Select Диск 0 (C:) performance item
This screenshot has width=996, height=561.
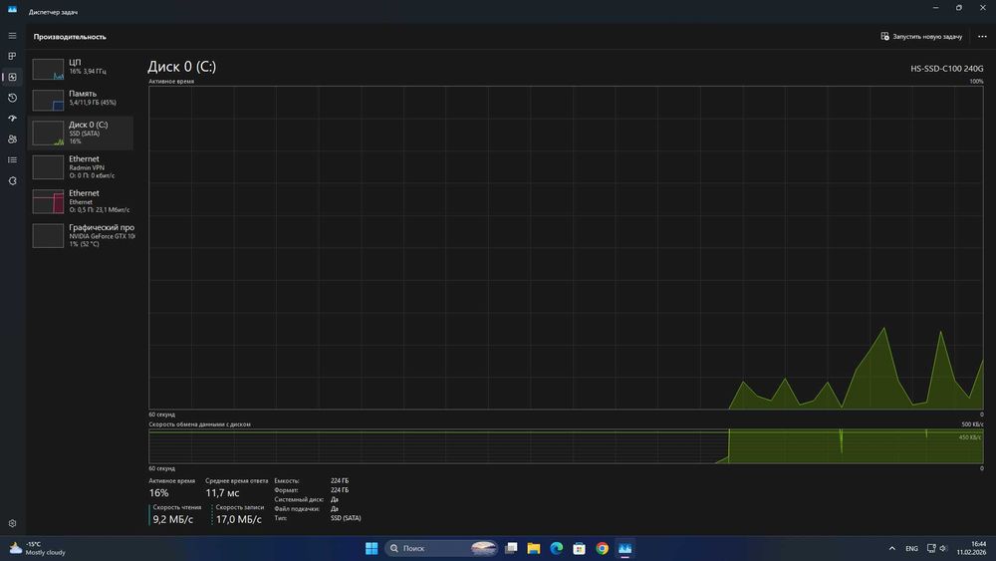click(82, 133)
